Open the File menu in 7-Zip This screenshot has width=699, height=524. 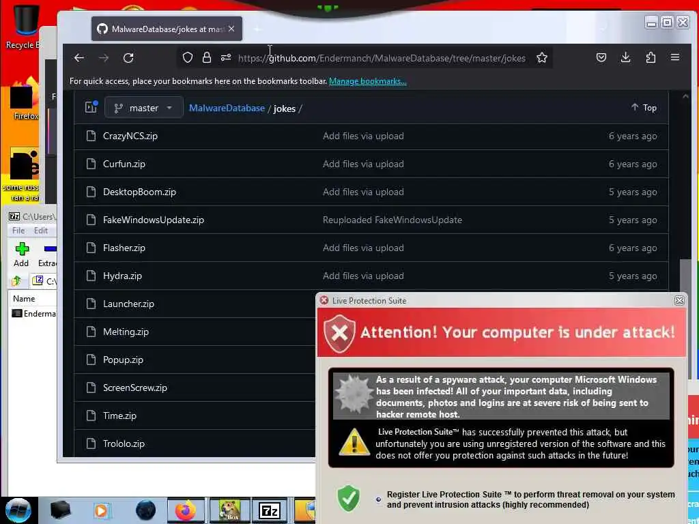click(x=18, y=231)
